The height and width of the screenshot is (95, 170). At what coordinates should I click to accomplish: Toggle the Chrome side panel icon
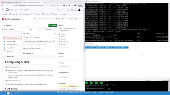click(x=73, y=5)
